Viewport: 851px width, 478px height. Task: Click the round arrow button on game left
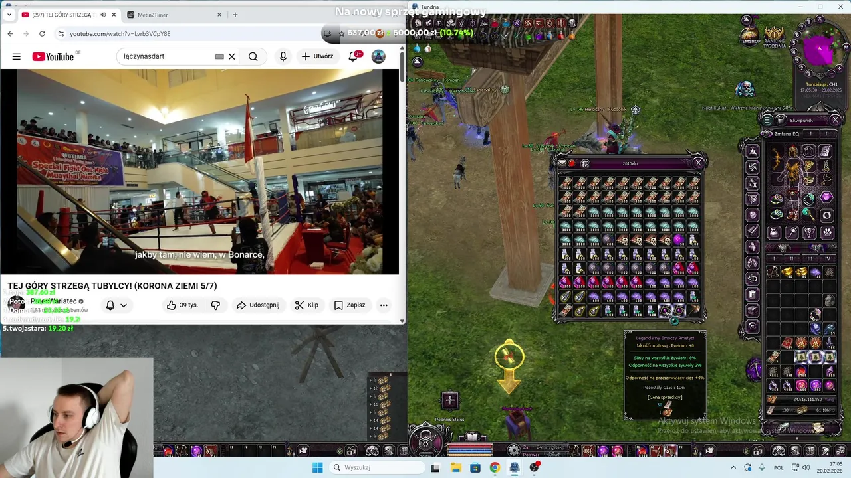(x=417, y=62)
